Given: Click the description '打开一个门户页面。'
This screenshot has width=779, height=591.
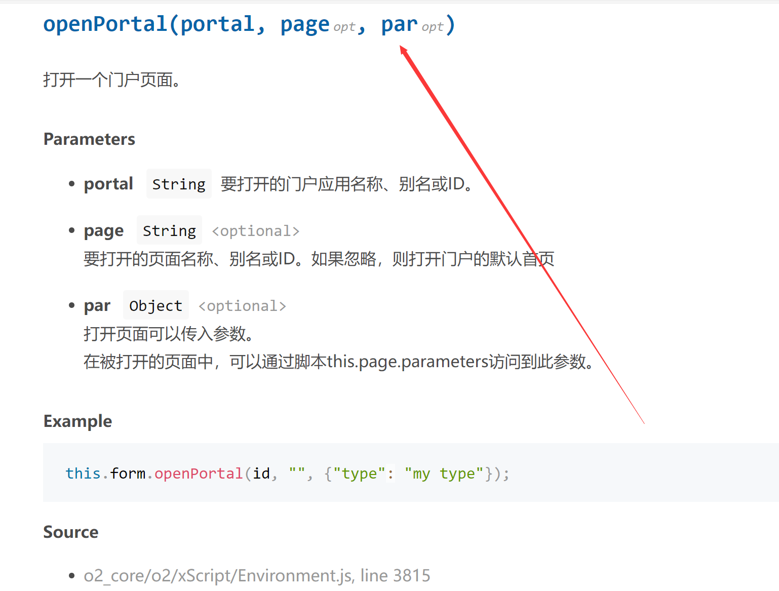Looking at the screenshot, I should point(112,80).
